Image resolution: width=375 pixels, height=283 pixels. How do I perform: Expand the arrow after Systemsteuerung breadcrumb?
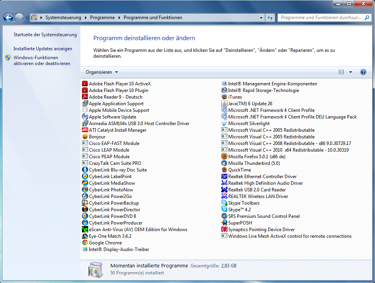pyautogui.click(x=85, y=18)
